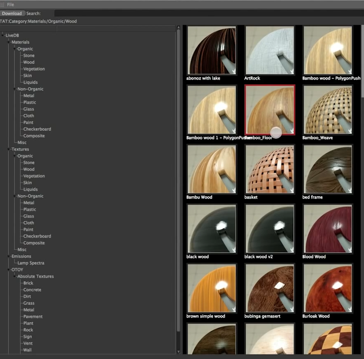
Task: Collapse Non-Organic expander under Materials
Action: [14, 89]
